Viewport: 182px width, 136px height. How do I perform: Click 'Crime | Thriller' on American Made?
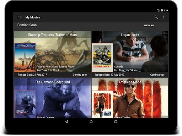click(122, 117)
